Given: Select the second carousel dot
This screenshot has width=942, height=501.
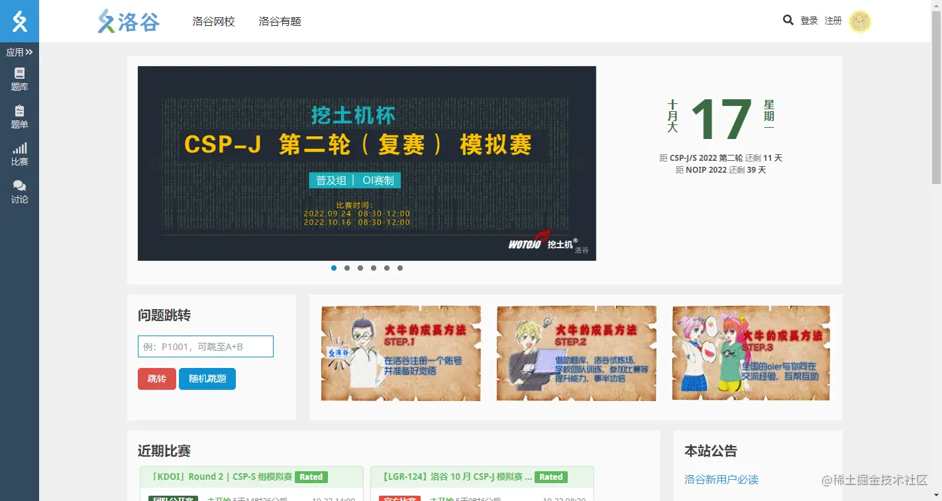Looking at the screenshot, I should 347,268.
